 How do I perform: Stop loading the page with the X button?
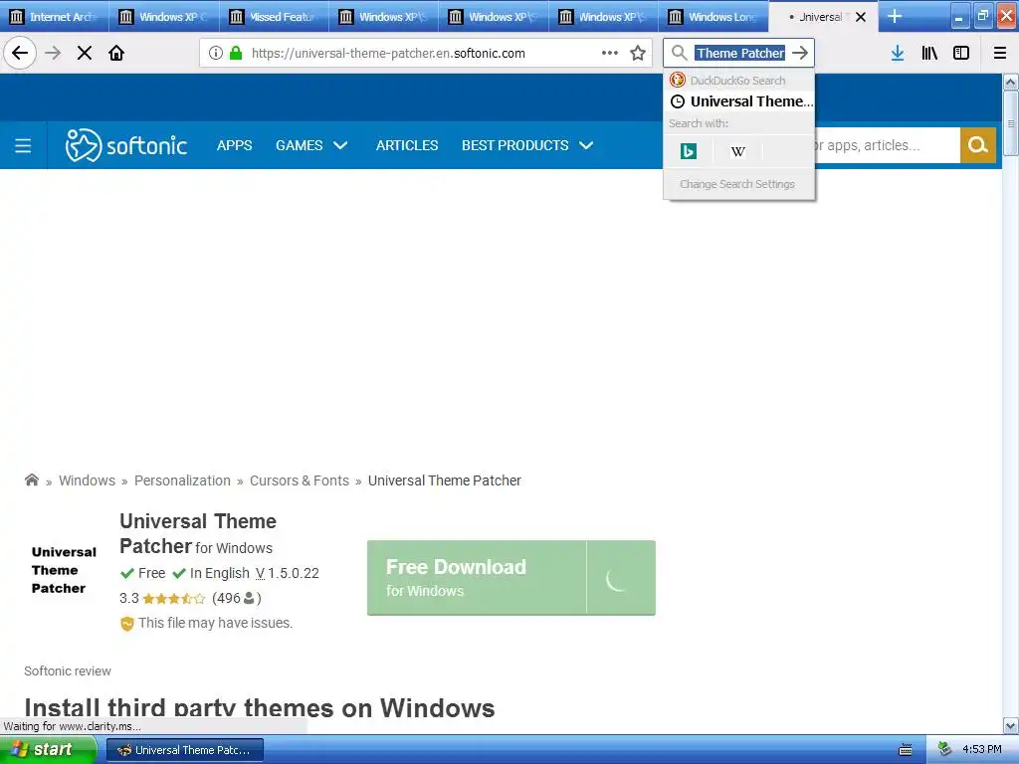(85, 53)
